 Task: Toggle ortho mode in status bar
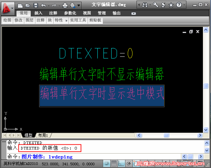click(x=121, y=163)
